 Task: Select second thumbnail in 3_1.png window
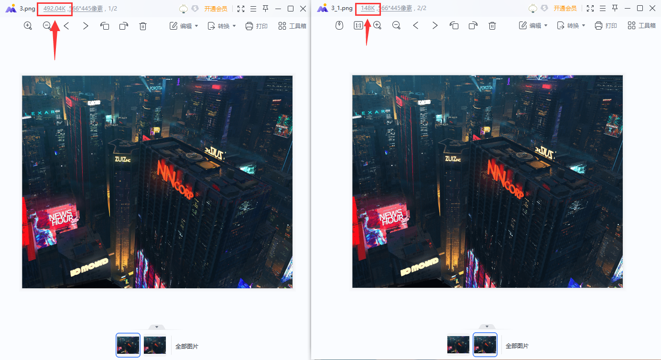(485, 345)
